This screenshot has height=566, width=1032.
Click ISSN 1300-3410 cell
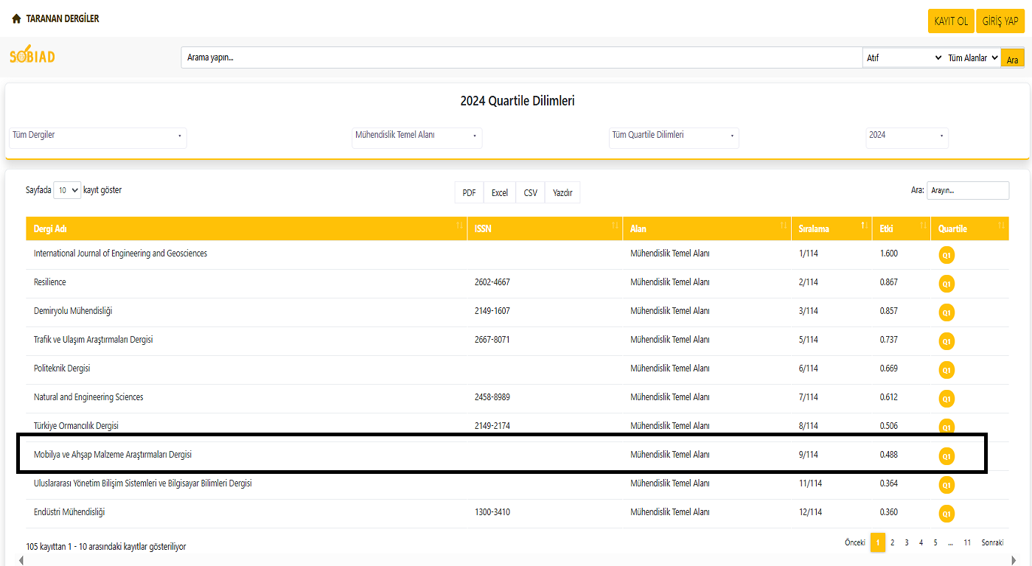492,512
